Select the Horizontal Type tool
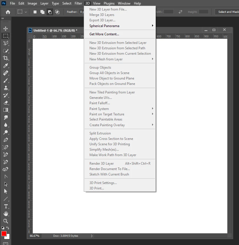 tap(6, 206)
